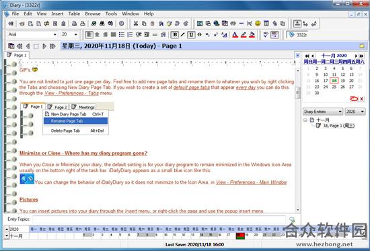Switch to the Page 1 tab
The width and height of the screenshot is (370, 251).
coord(17,55)
